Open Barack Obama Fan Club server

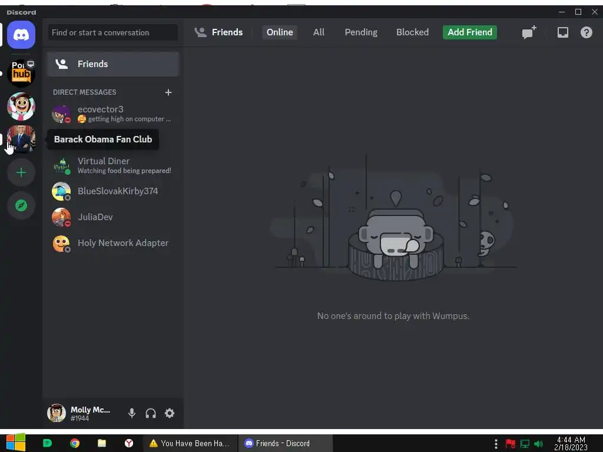click(21, 139)
